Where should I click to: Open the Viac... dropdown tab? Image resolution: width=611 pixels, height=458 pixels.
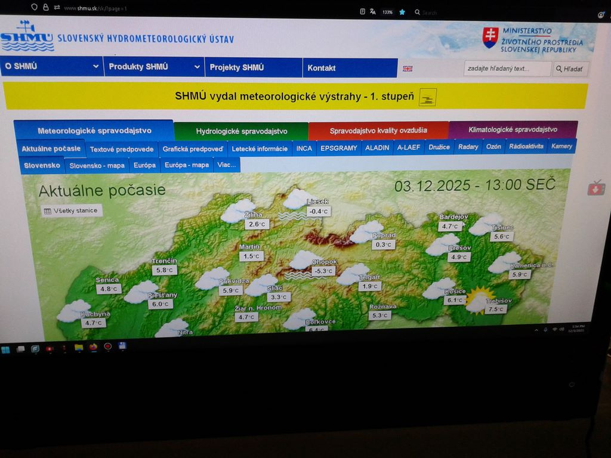(227, 165)
